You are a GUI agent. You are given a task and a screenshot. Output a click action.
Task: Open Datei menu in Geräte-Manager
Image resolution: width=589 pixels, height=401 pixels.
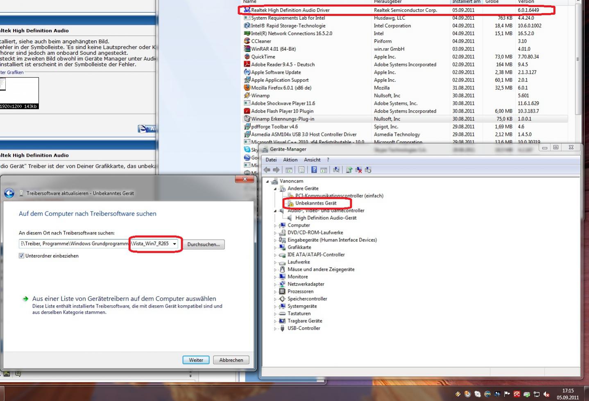point(271,160)
